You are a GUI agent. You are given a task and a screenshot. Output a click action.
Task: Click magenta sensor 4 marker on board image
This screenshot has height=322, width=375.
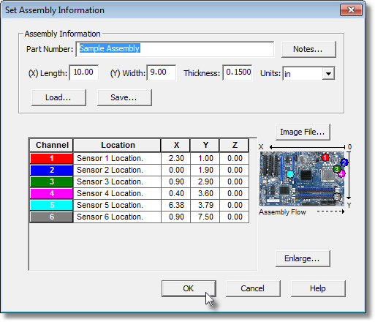(341, 173)
